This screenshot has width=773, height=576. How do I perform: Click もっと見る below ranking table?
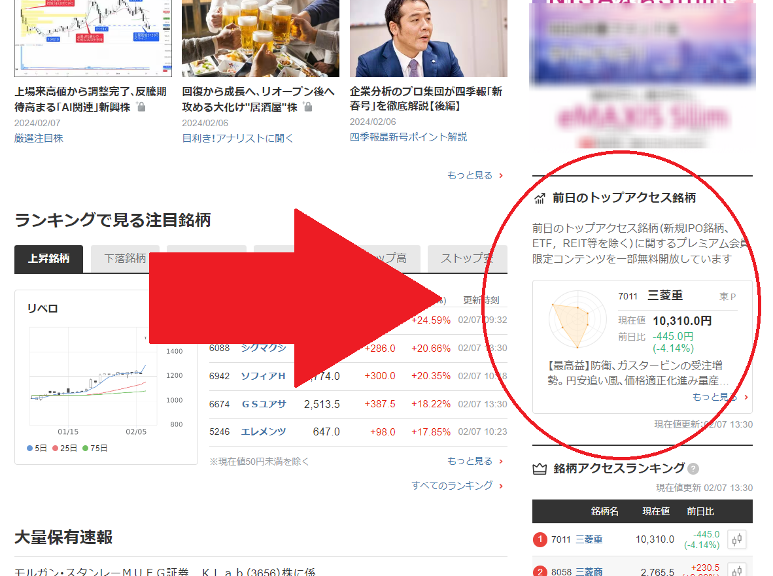click(475, 461)
